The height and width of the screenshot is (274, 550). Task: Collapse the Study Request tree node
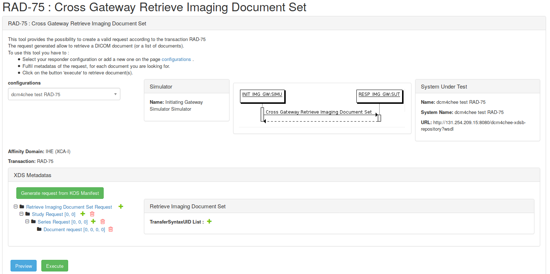tap(21, 214)
